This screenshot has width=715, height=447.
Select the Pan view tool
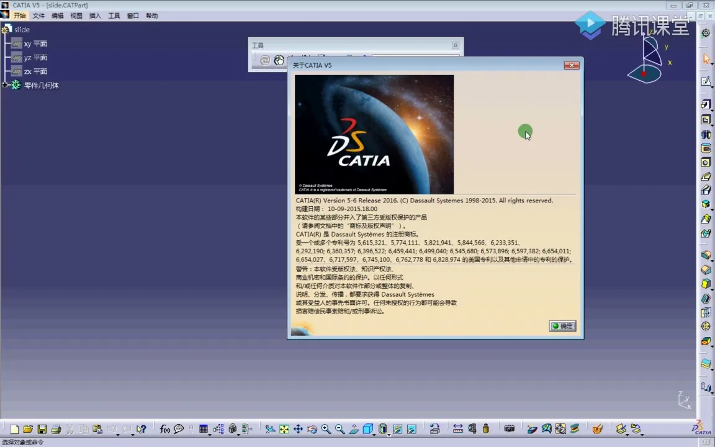click(x=298, y=429)
